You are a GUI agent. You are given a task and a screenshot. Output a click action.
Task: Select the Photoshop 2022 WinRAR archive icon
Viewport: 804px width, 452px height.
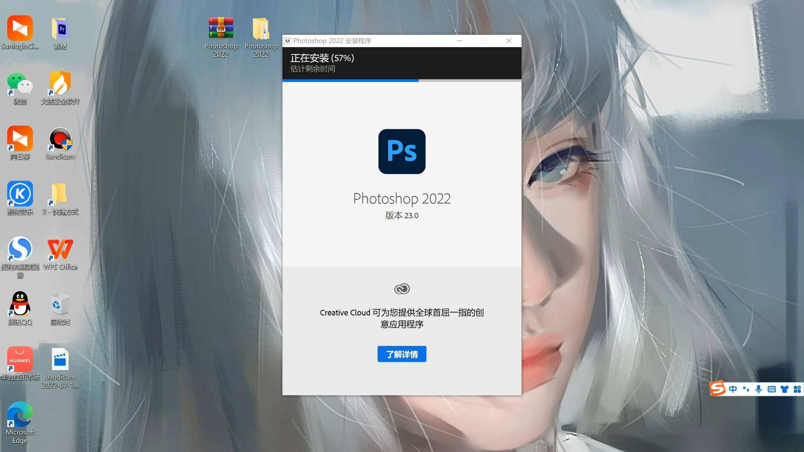[221, 28]
